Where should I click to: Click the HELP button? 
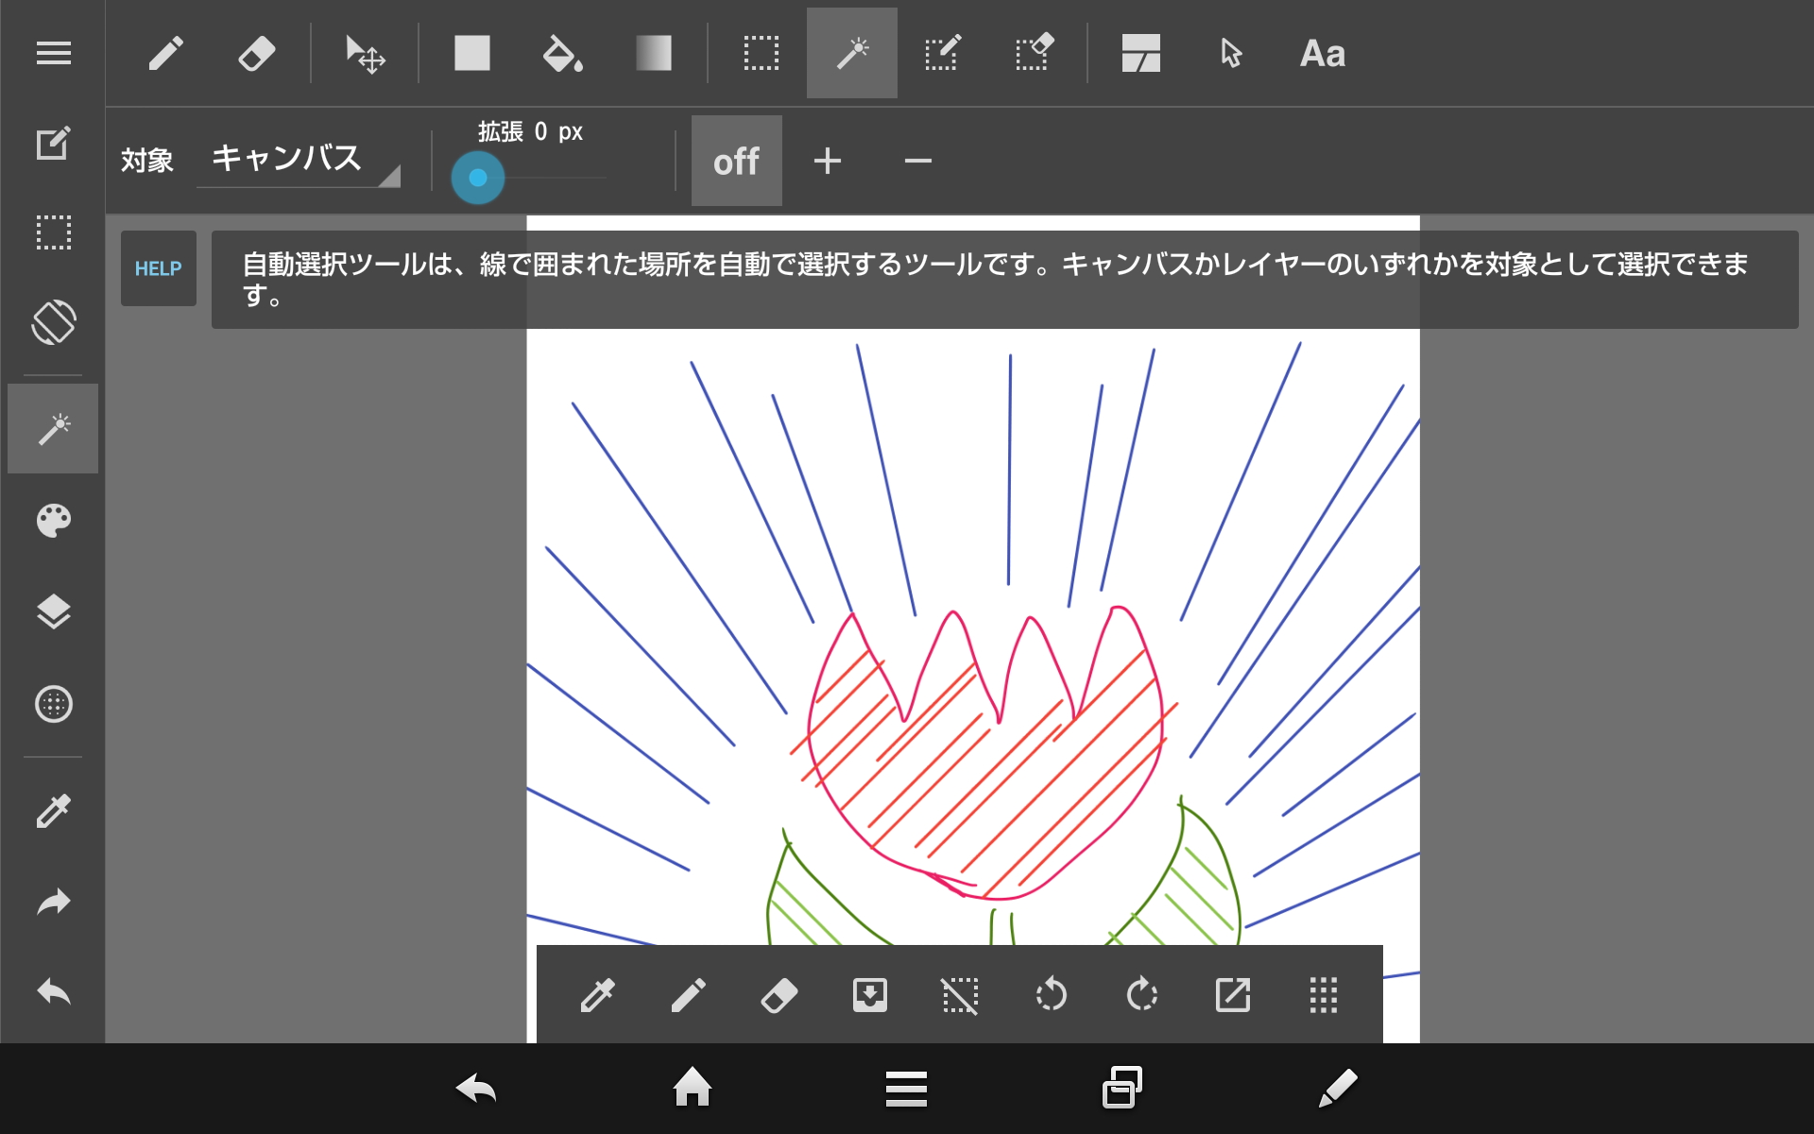(158, 269)
